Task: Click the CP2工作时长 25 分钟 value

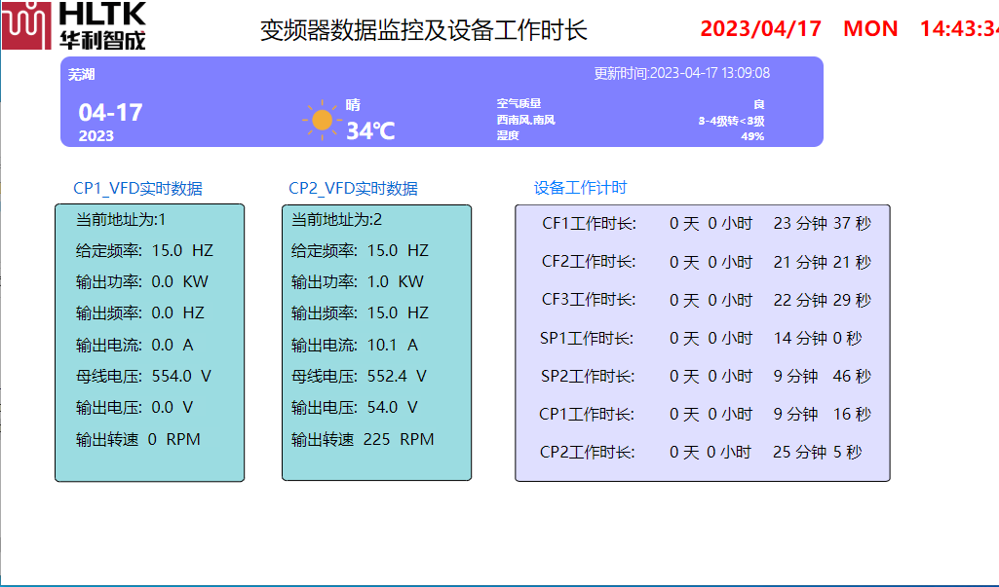Action: tap(799, 452)
